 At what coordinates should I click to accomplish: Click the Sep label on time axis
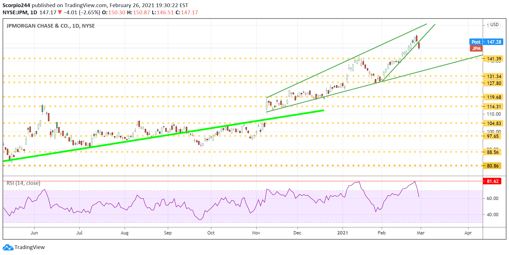[168, 233]
